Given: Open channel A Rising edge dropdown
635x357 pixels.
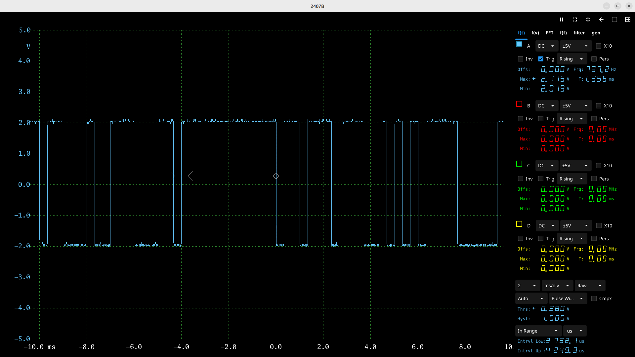Looking at the screenshot, I should 572,59.
